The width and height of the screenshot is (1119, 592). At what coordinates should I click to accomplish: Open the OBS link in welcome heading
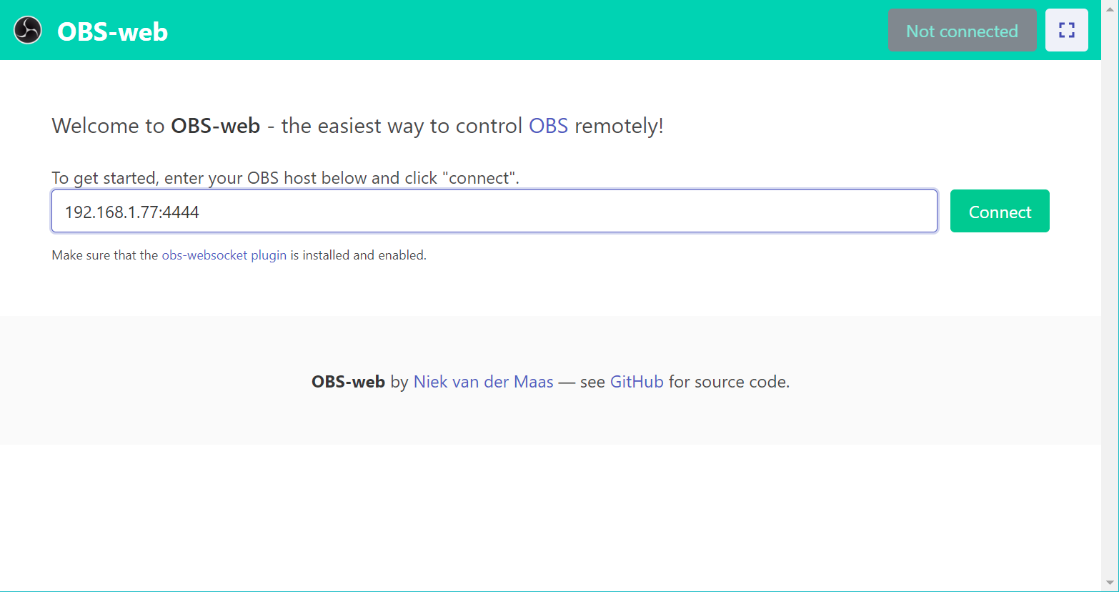(x=548, y=126)
